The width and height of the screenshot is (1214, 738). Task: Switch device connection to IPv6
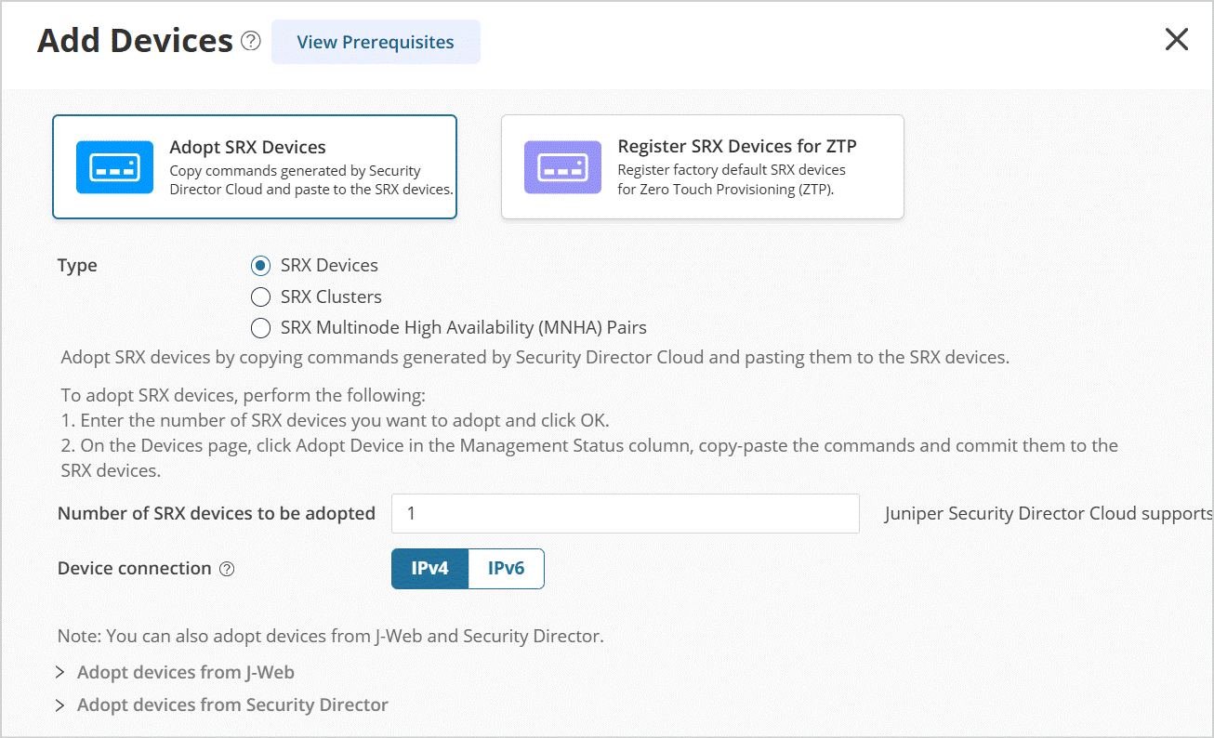pos(506,569)
